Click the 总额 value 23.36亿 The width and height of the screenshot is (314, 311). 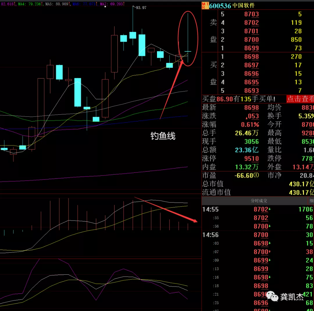coord(247,150)
